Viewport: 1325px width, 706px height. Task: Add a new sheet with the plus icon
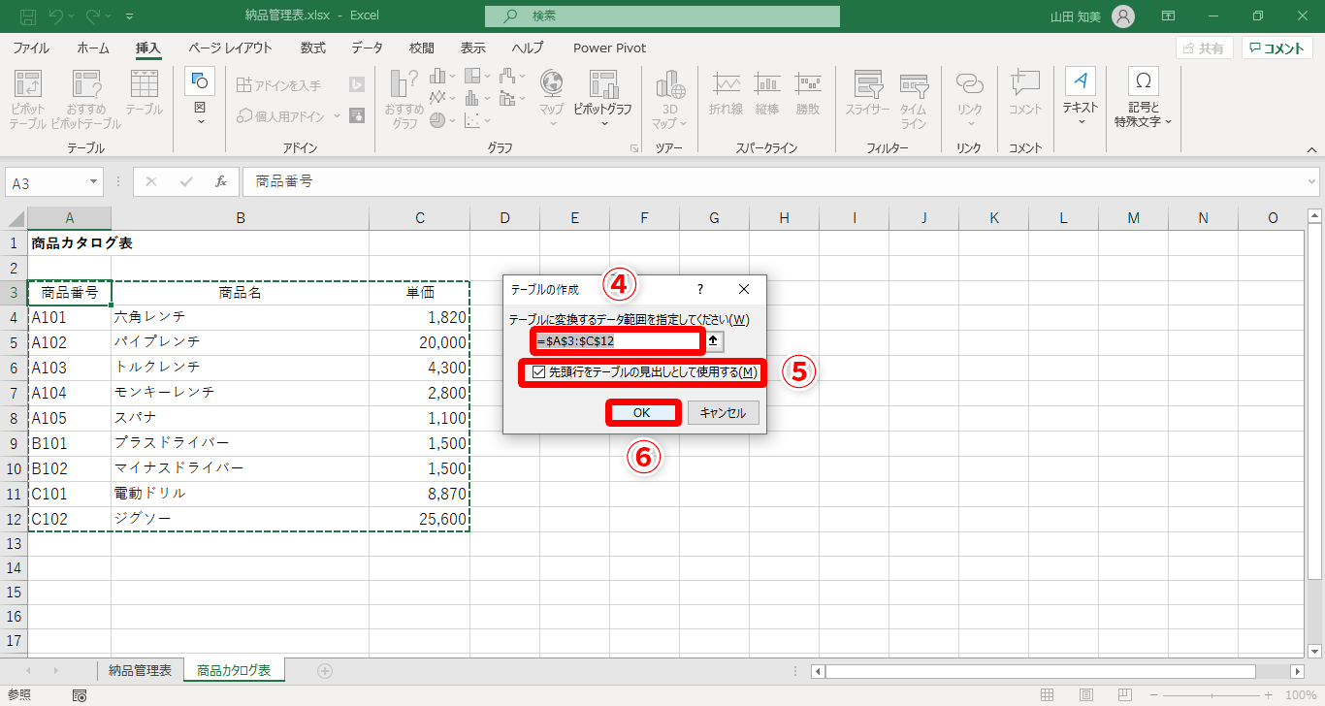pos(325,670)
